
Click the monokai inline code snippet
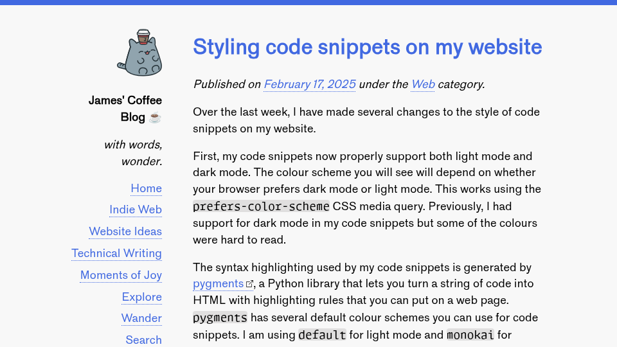click(470, 335)
